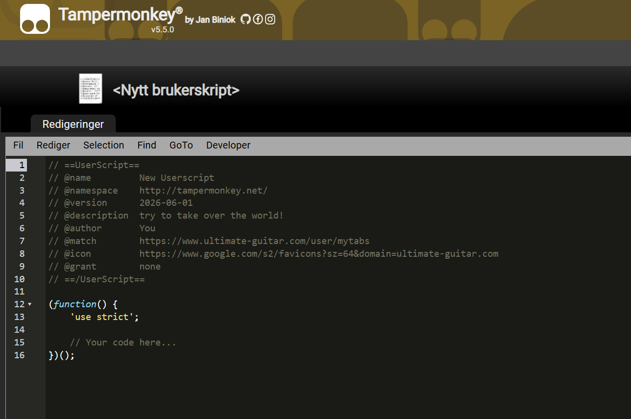Open the Instagram icon link
Image resolution: width=631 pixels, height=419 pixels.
click(270, 19)
